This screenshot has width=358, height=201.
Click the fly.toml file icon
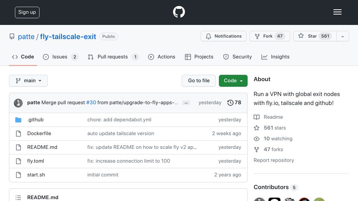pos(19,161)
